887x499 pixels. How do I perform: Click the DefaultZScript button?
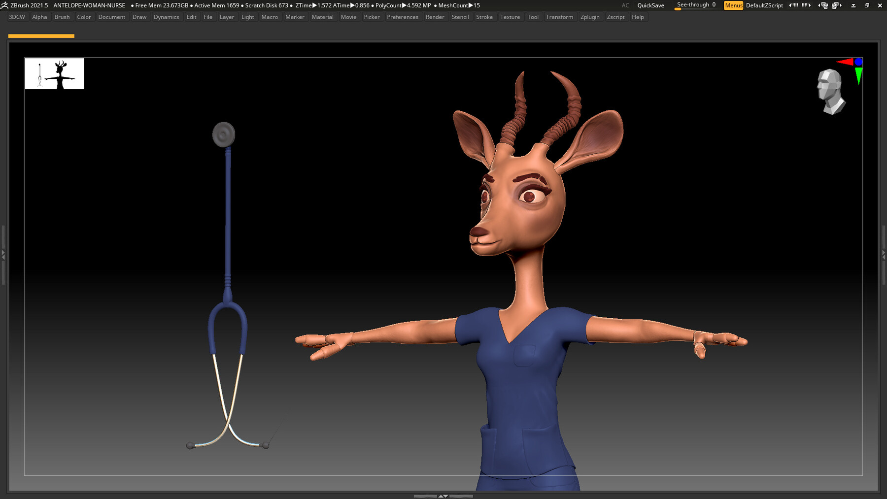[764, 5]
